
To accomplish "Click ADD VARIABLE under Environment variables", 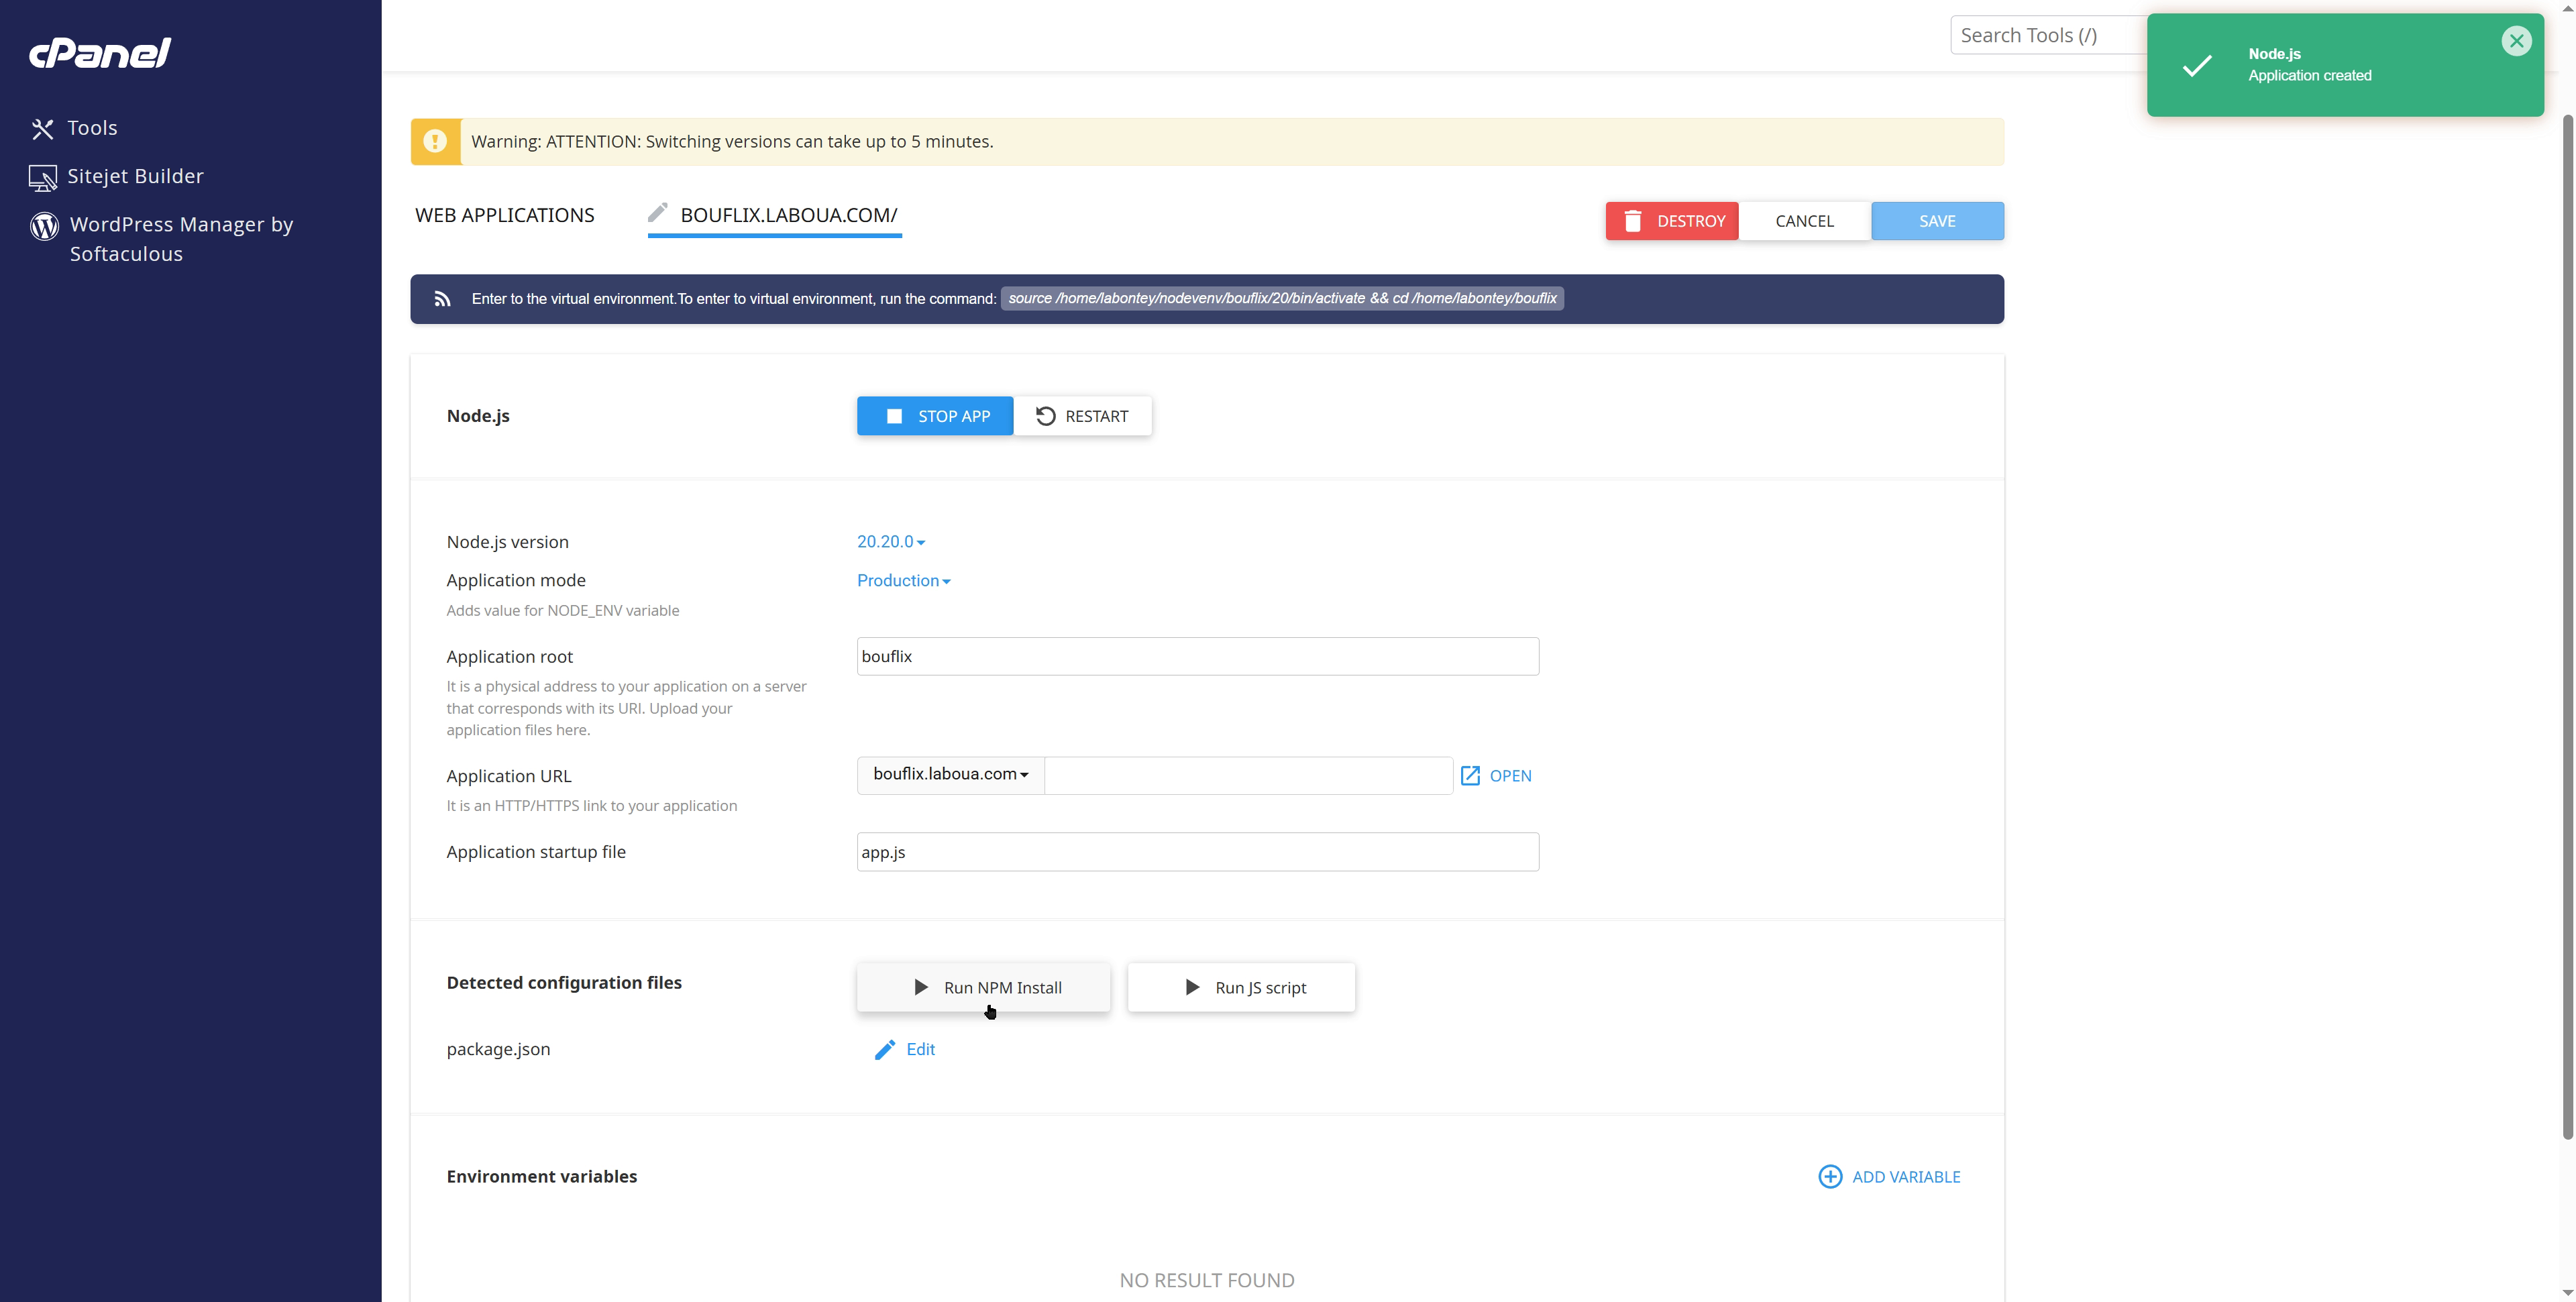I will (1889, 1177).
